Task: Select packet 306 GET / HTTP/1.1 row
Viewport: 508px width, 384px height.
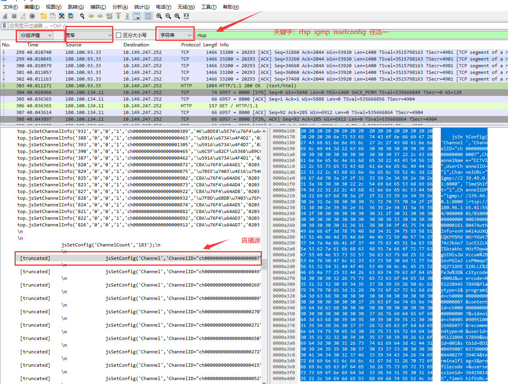Action: click(x=254, y=106)
